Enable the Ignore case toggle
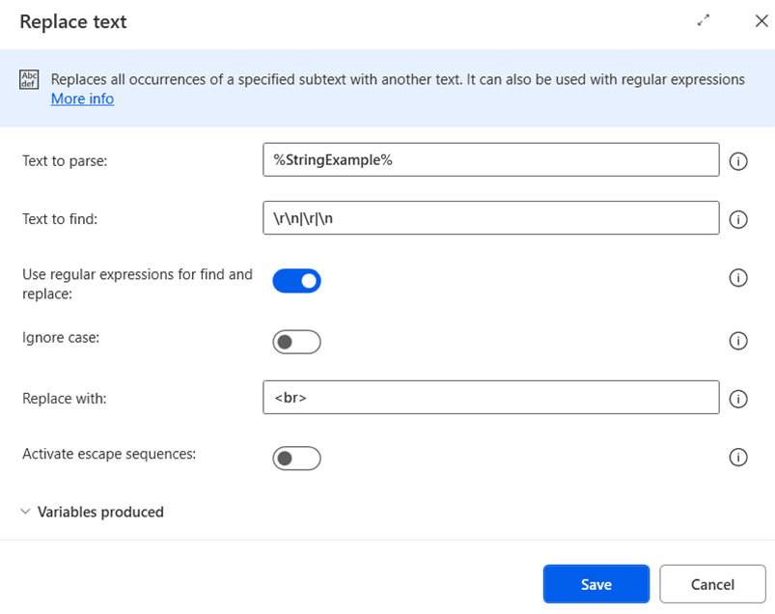Screen dimensions: 775x614 point(296,342)
